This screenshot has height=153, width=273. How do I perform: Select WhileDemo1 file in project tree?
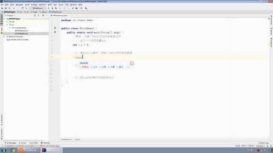click(x=23, y=31)
